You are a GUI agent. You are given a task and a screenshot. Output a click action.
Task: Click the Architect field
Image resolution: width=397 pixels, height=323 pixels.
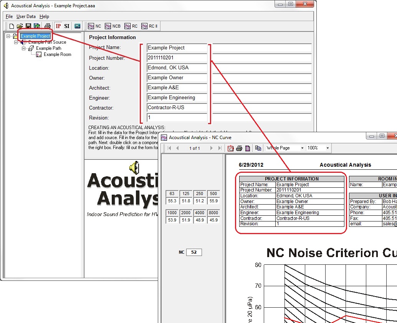pos(229,88)
